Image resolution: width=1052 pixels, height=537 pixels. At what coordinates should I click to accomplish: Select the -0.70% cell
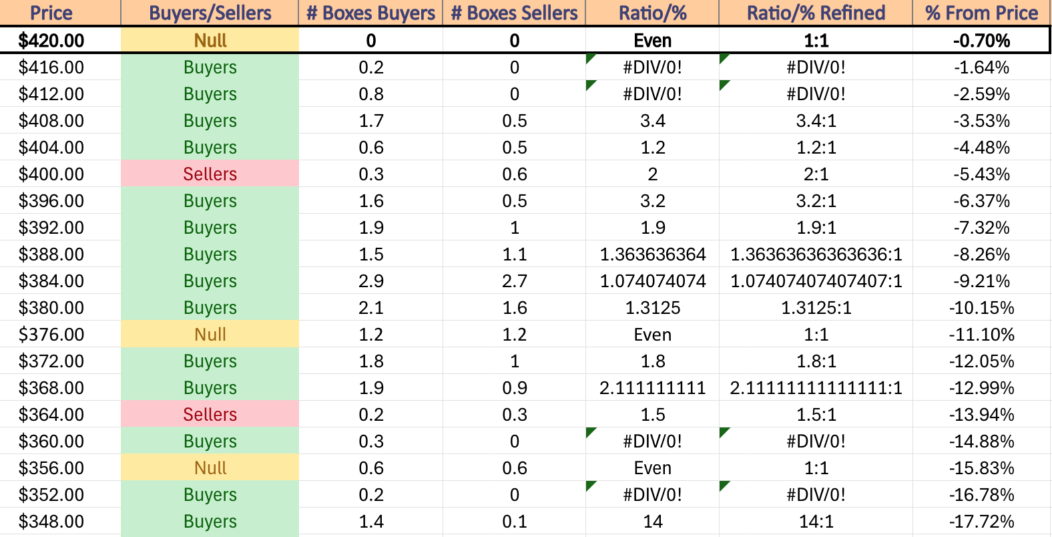(981, 41)
